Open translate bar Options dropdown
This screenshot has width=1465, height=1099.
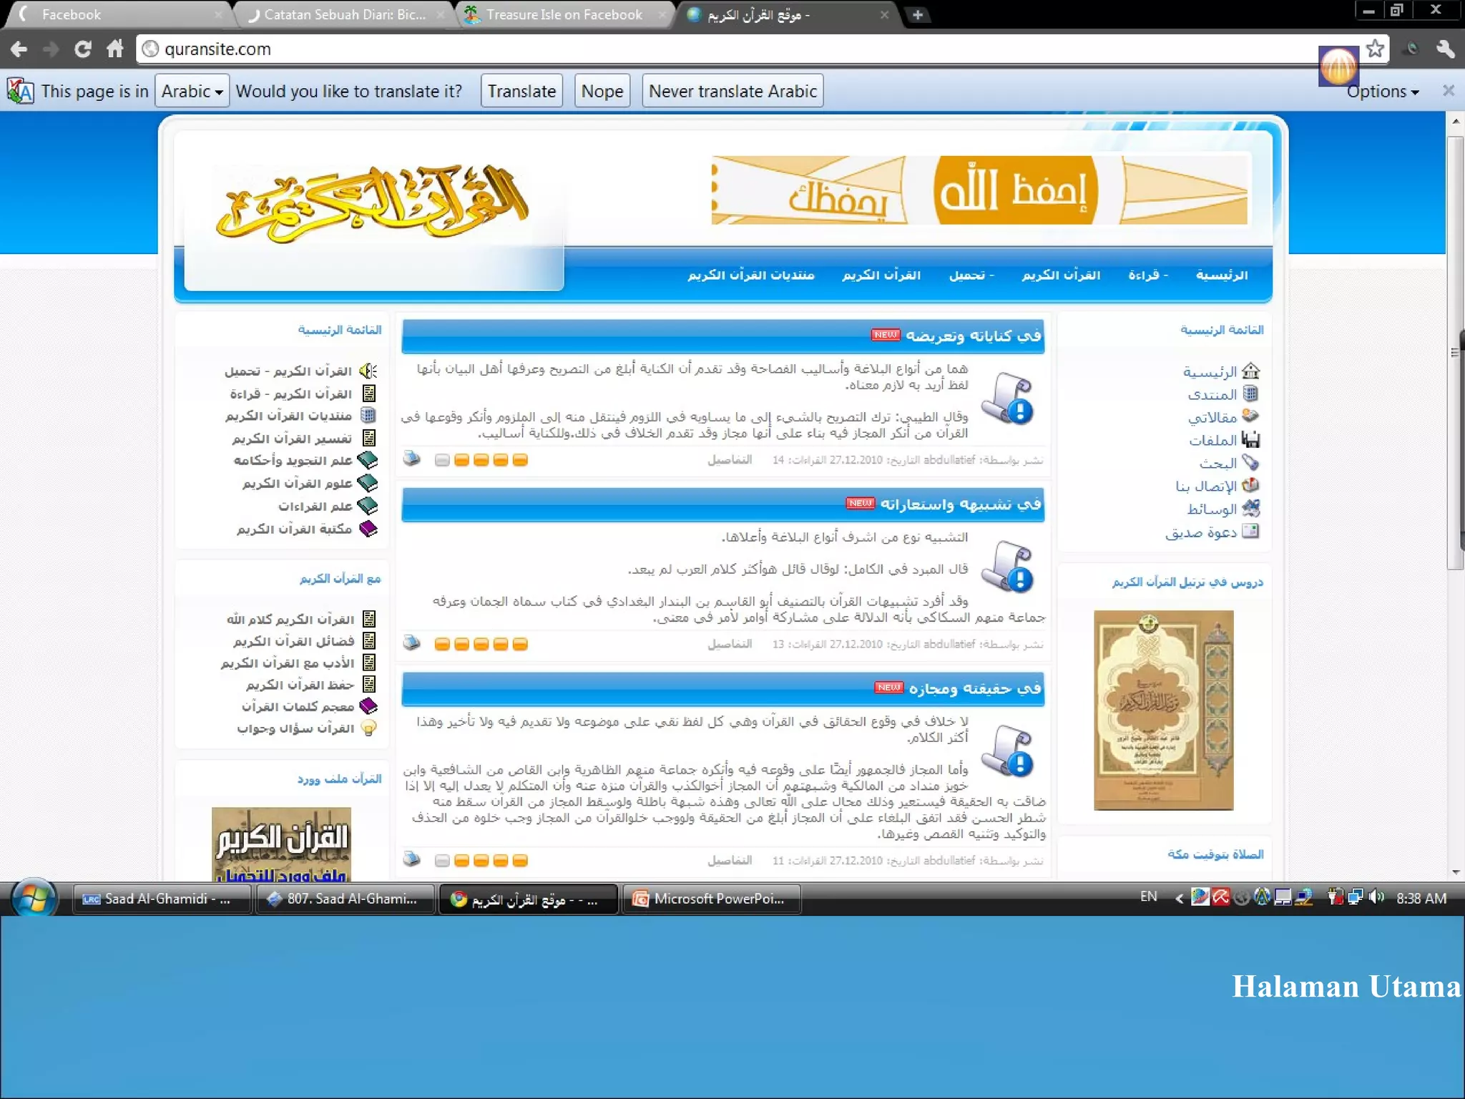pos(1382,92)
